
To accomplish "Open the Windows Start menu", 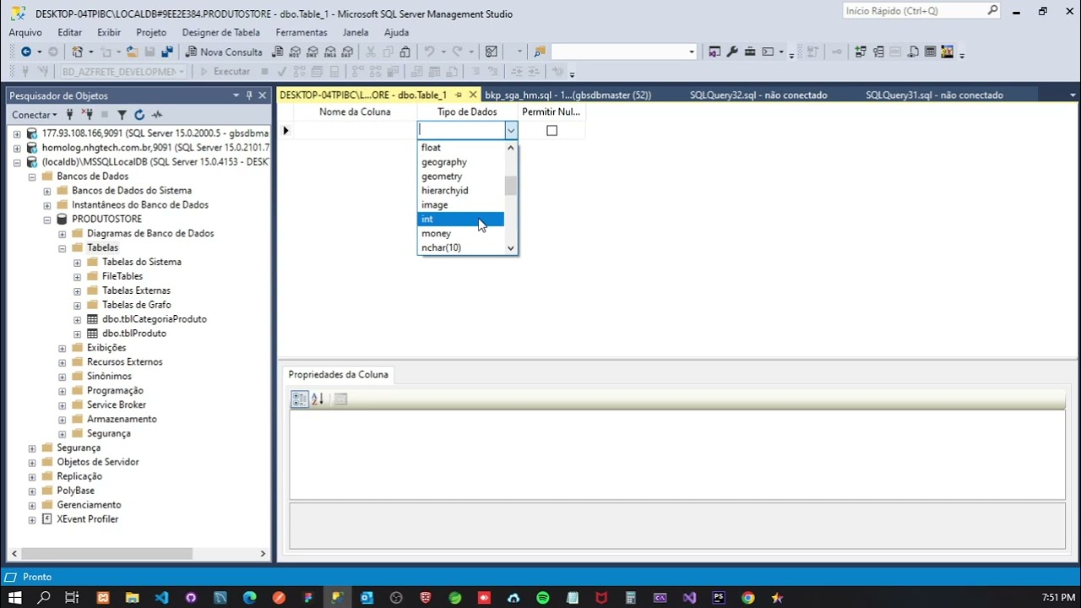I will pyautogui.click(x=15, y=598).
